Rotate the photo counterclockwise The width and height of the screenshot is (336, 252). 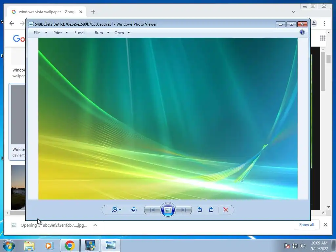point(200,210)
